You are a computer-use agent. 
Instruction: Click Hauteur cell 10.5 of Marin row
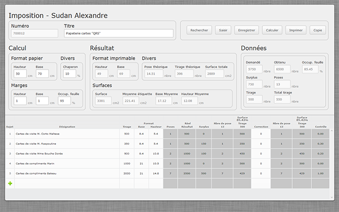(x=156, y=164)
